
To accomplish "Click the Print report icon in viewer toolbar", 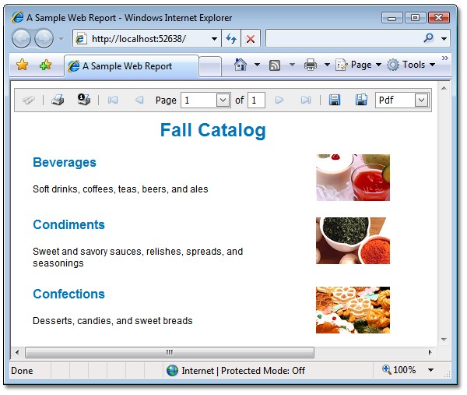I will [x=58, y=100].
